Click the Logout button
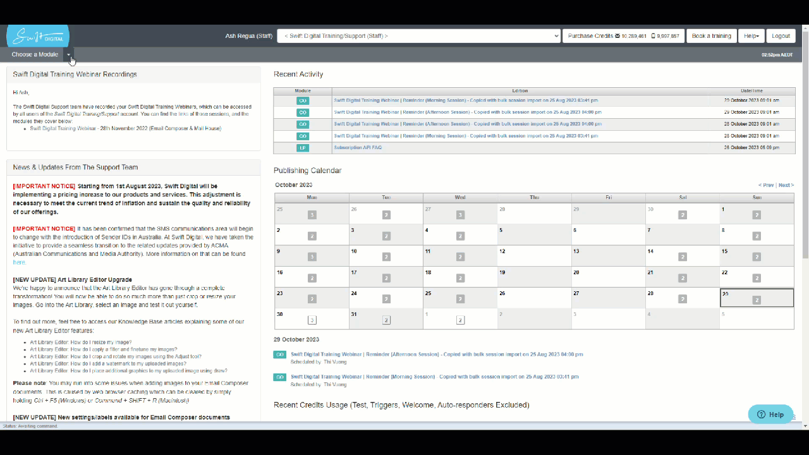This screenshot has height=455, width=809. pos(781,36)
